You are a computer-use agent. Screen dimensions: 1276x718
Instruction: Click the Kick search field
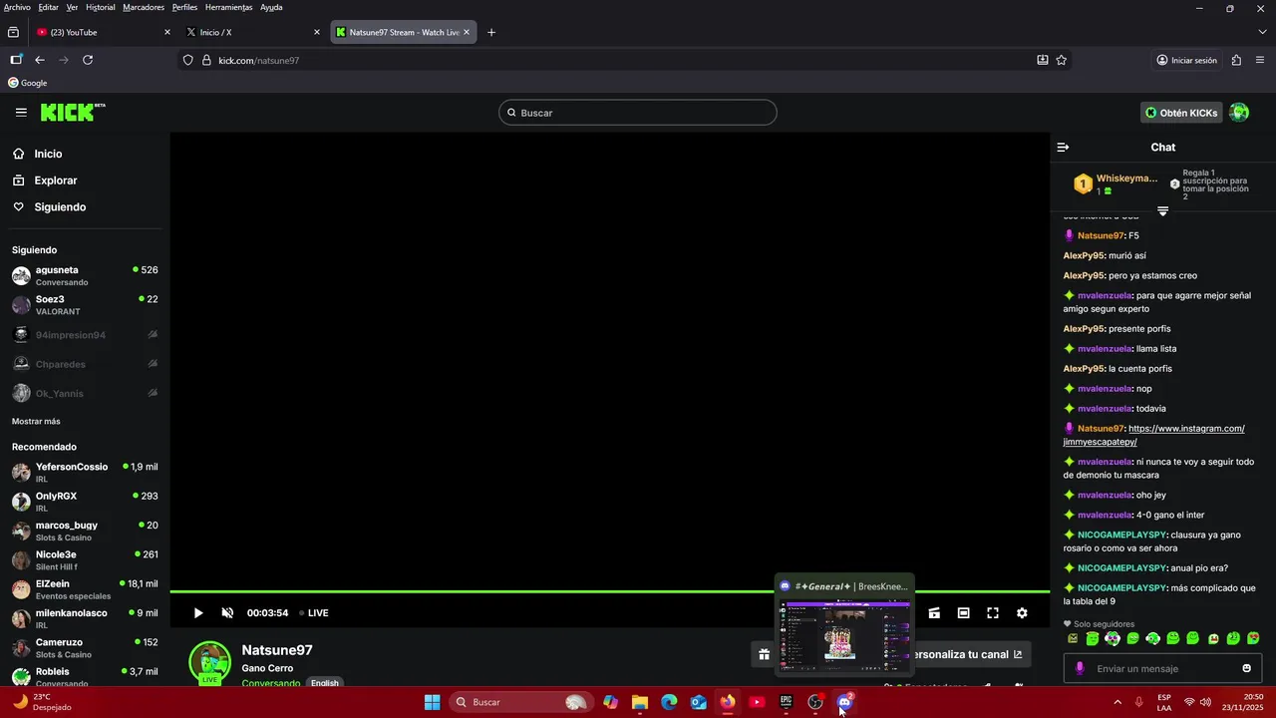[638, 113]
